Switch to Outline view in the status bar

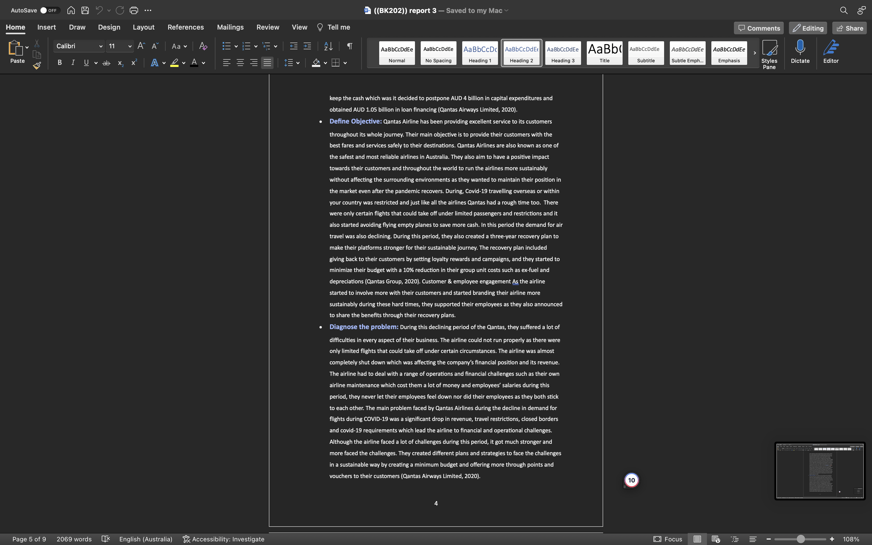click(735, 539)
